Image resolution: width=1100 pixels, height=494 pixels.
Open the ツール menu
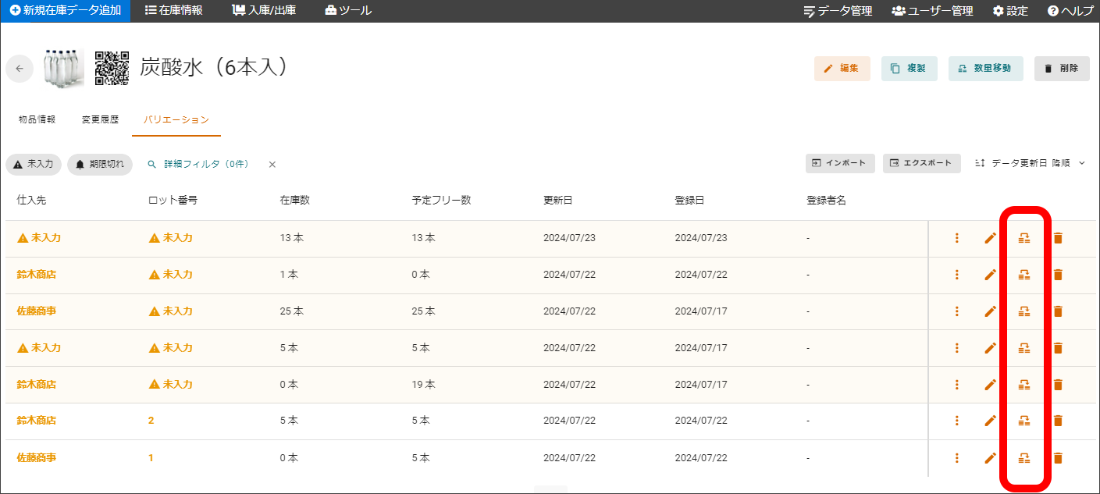click(348, 10)
